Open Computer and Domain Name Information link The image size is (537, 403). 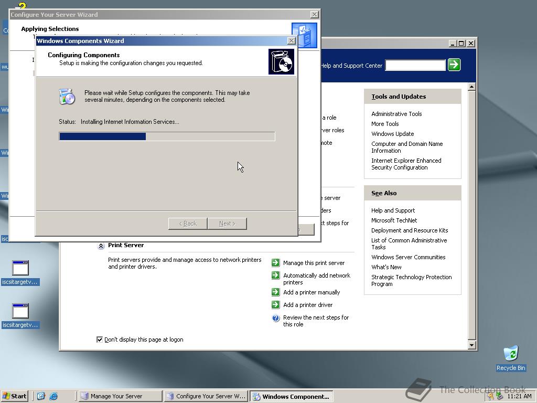[407, 147]
